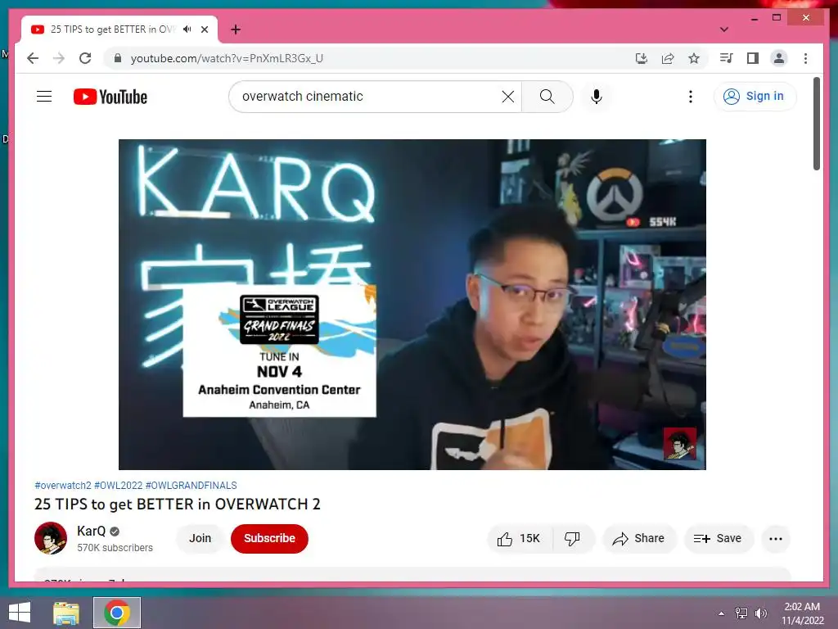Click the Join membership button
Screen dimensions: 838x629
tap(200, 538)
